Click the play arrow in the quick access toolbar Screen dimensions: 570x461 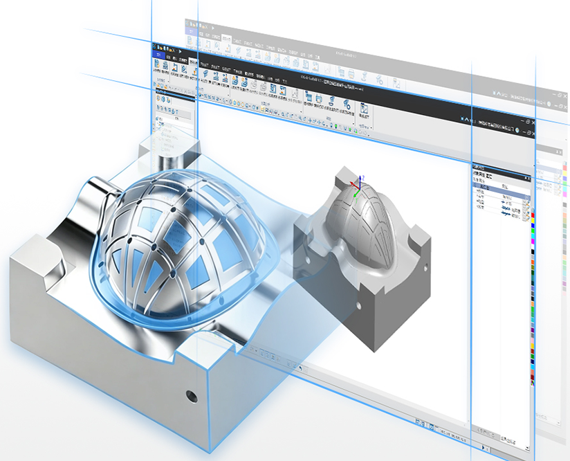[181, 51]
